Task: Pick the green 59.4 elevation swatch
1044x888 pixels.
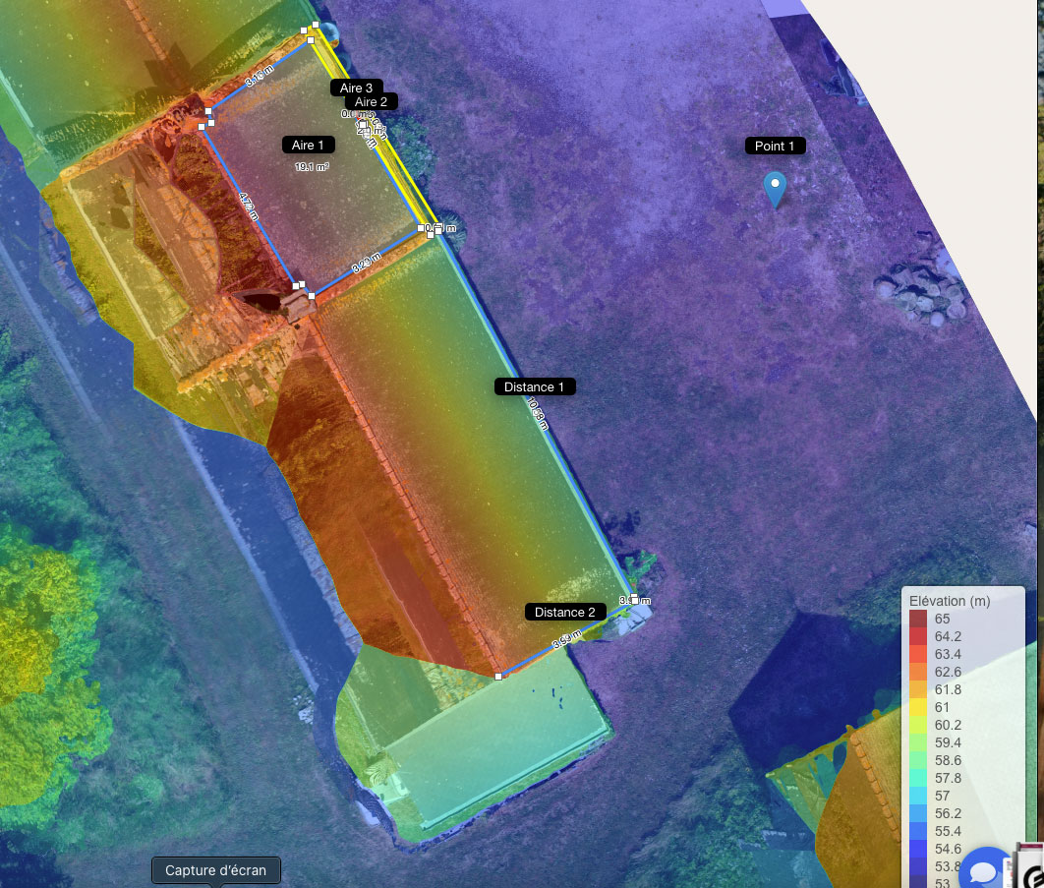Action: [x=918, y=742]
